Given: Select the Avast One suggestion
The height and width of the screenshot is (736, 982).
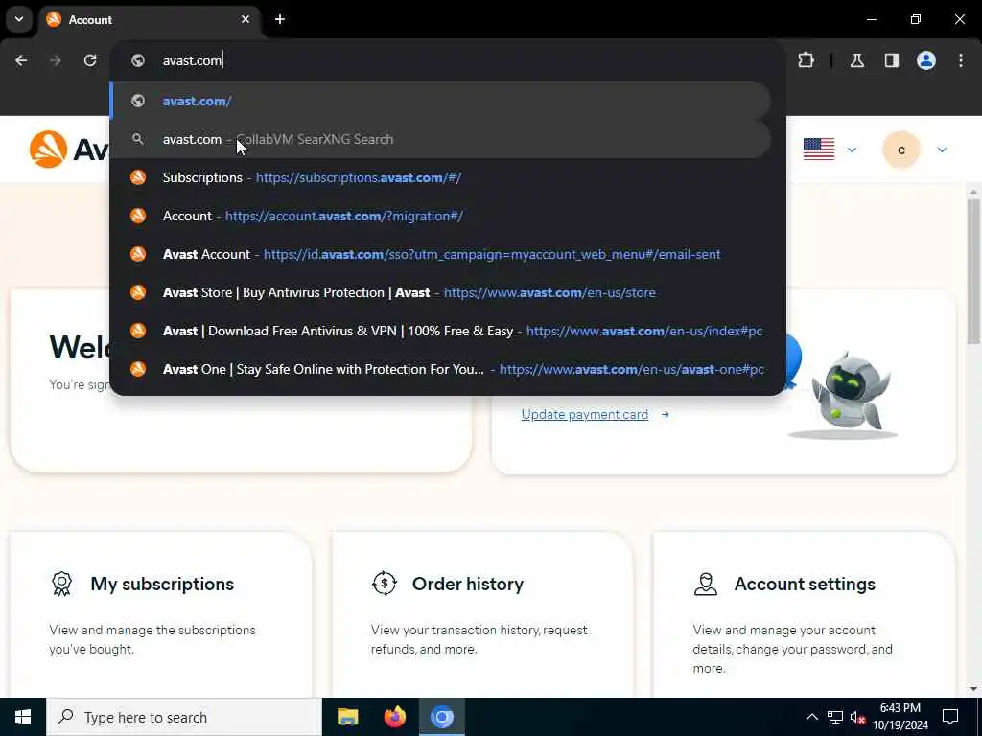Looking at the screenshot, I should tap(440, 369).
